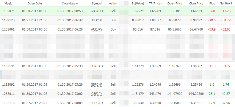Screen dimensions: 235x107
Task: Click the Close date sort arrow
Action: tap(77, 4)
